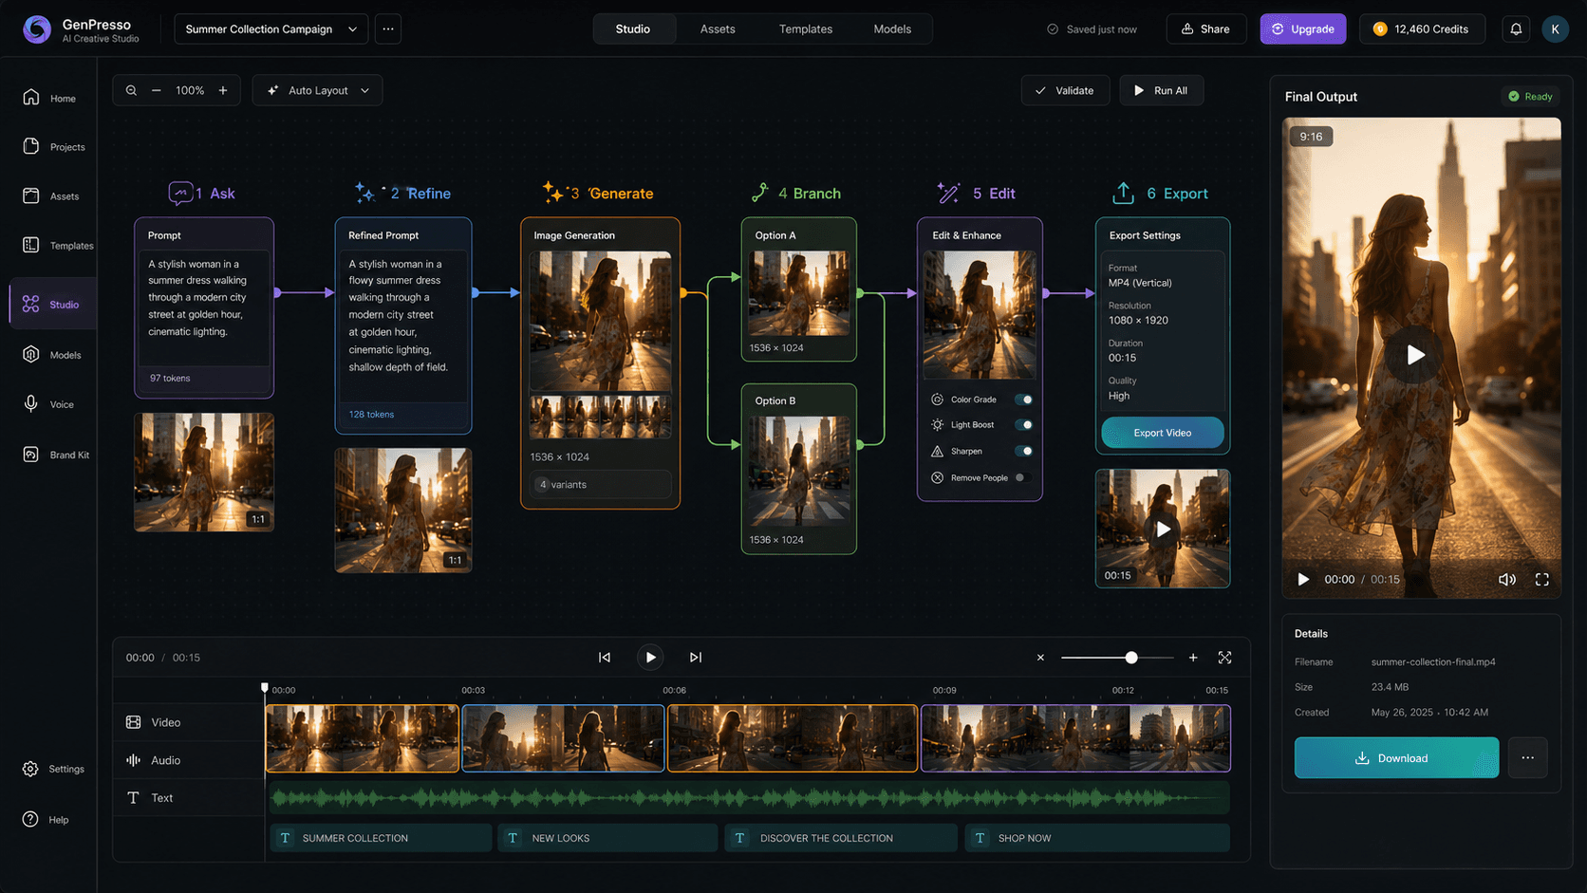This screenshot has height=893, width=1587.
Task: Select the NEW LOOKS text clip
Action: [607, 838]
